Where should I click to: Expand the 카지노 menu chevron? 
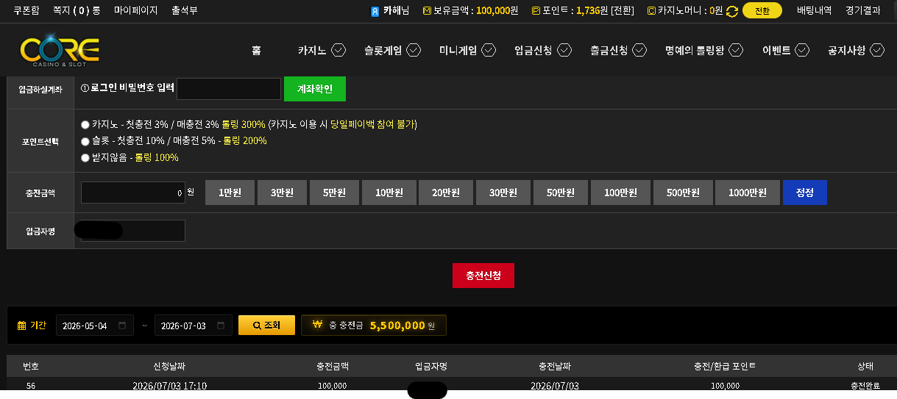(338, 50)
